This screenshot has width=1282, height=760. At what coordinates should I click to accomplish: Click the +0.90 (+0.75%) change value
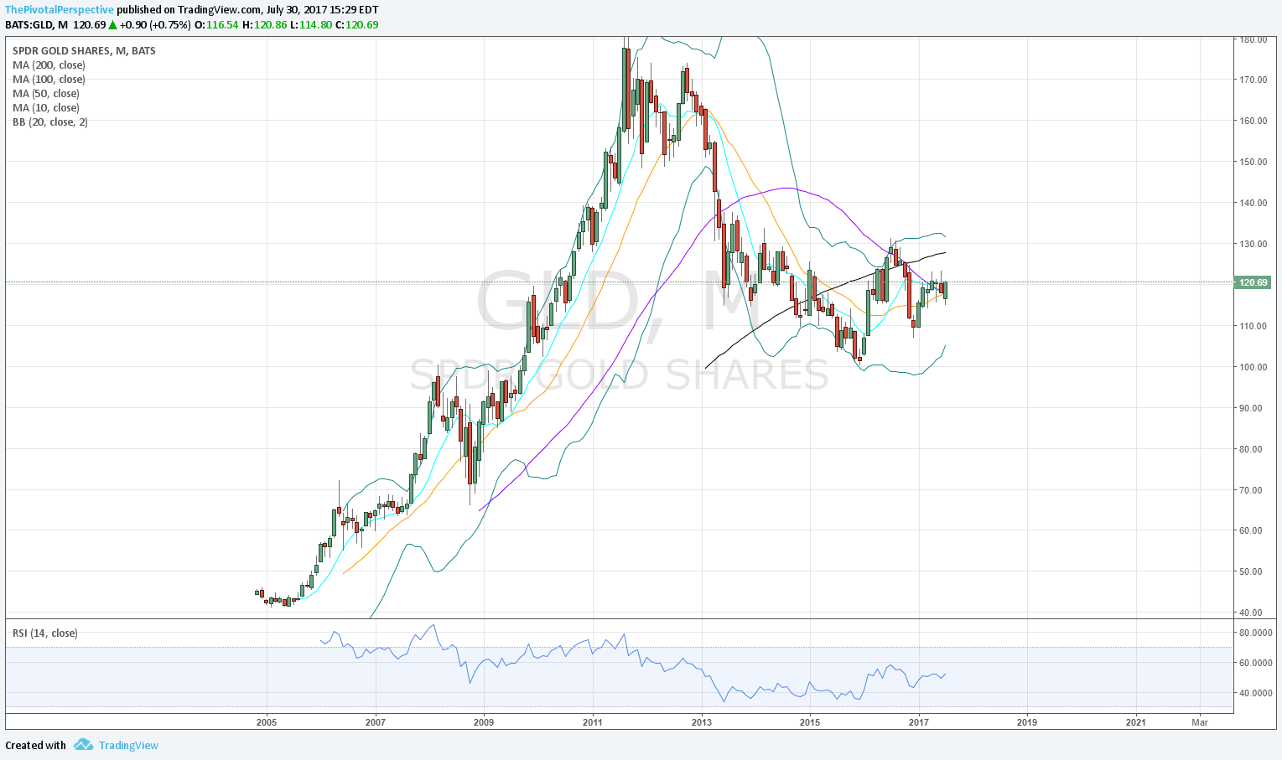point(156,24)
